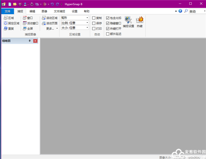The image size is (206, 159).
Task: Click the blue 文件 file button
Action: tap(7, 11)
